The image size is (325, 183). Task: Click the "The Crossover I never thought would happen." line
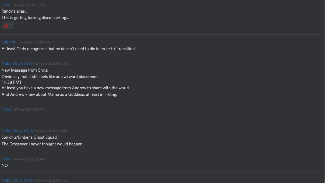point(43,144)
